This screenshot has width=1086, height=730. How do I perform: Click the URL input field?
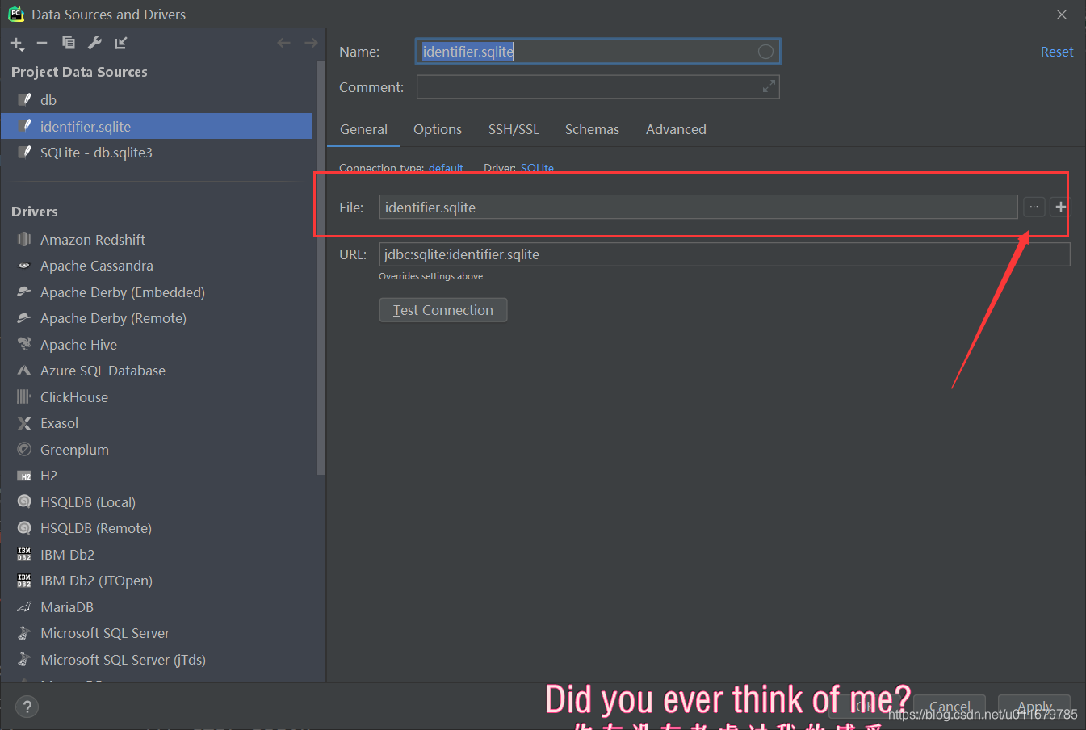click(724, 254)
